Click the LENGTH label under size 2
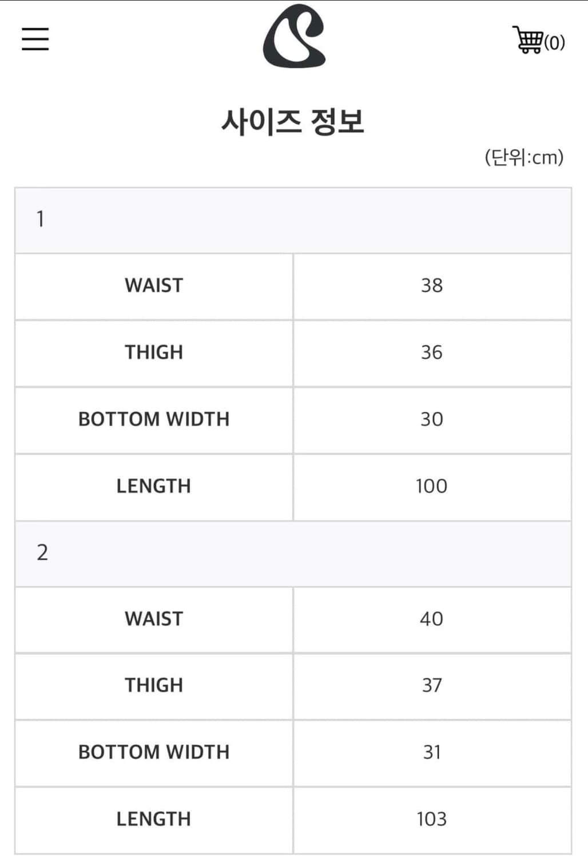The image size is (588, 858). [x=154, y=819]
